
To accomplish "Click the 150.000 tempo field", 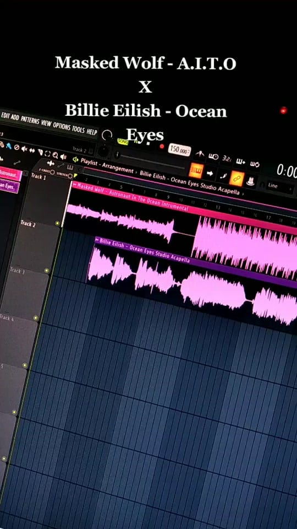I will [x=179, y=149].
